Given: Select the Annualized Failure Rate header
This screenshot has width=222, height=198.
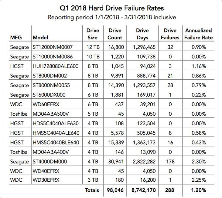Looking at the screenshot, I should [x=199, y=34].
